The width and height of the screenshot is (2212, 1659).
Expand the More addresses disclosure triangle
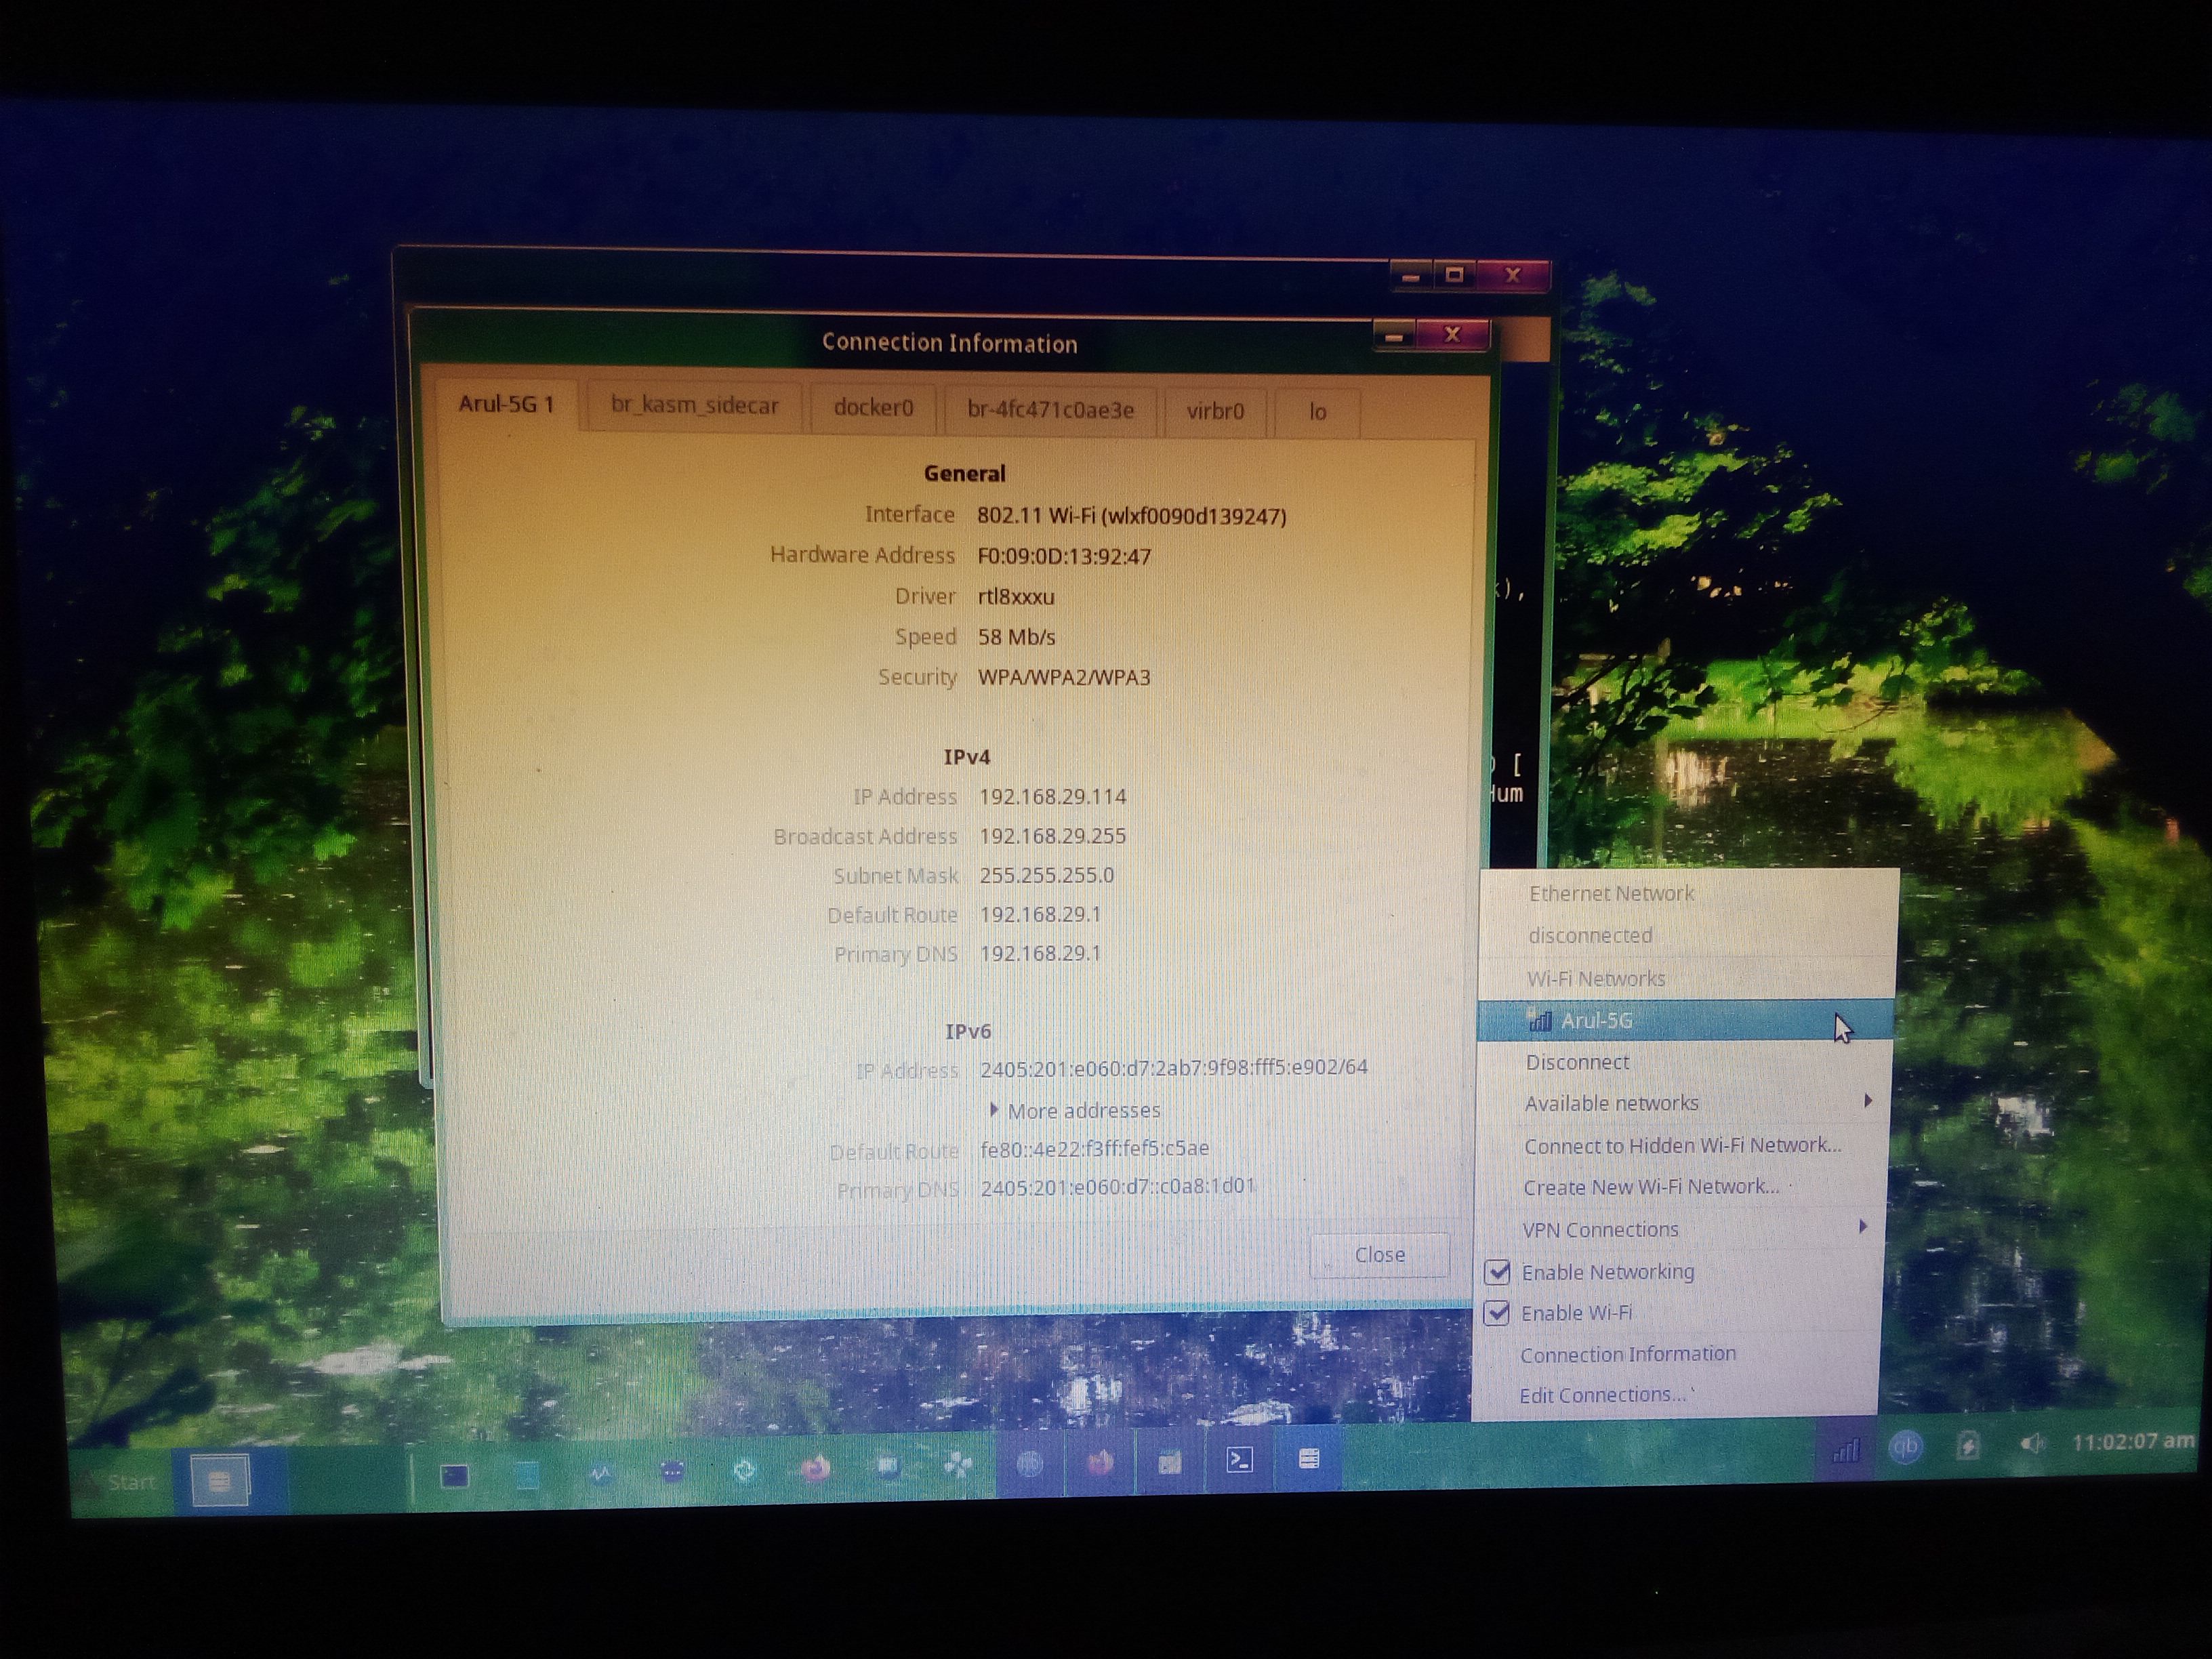pyautogui.click(x=993, y=1109)
